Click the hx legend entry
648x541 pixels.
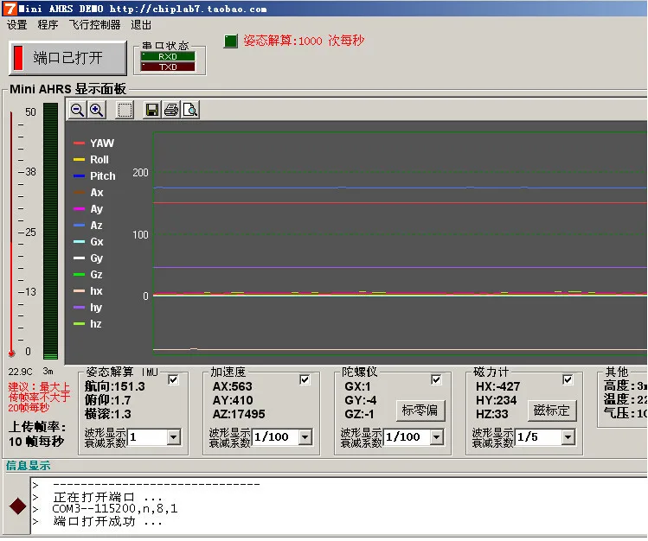click(x=88, y=291)
